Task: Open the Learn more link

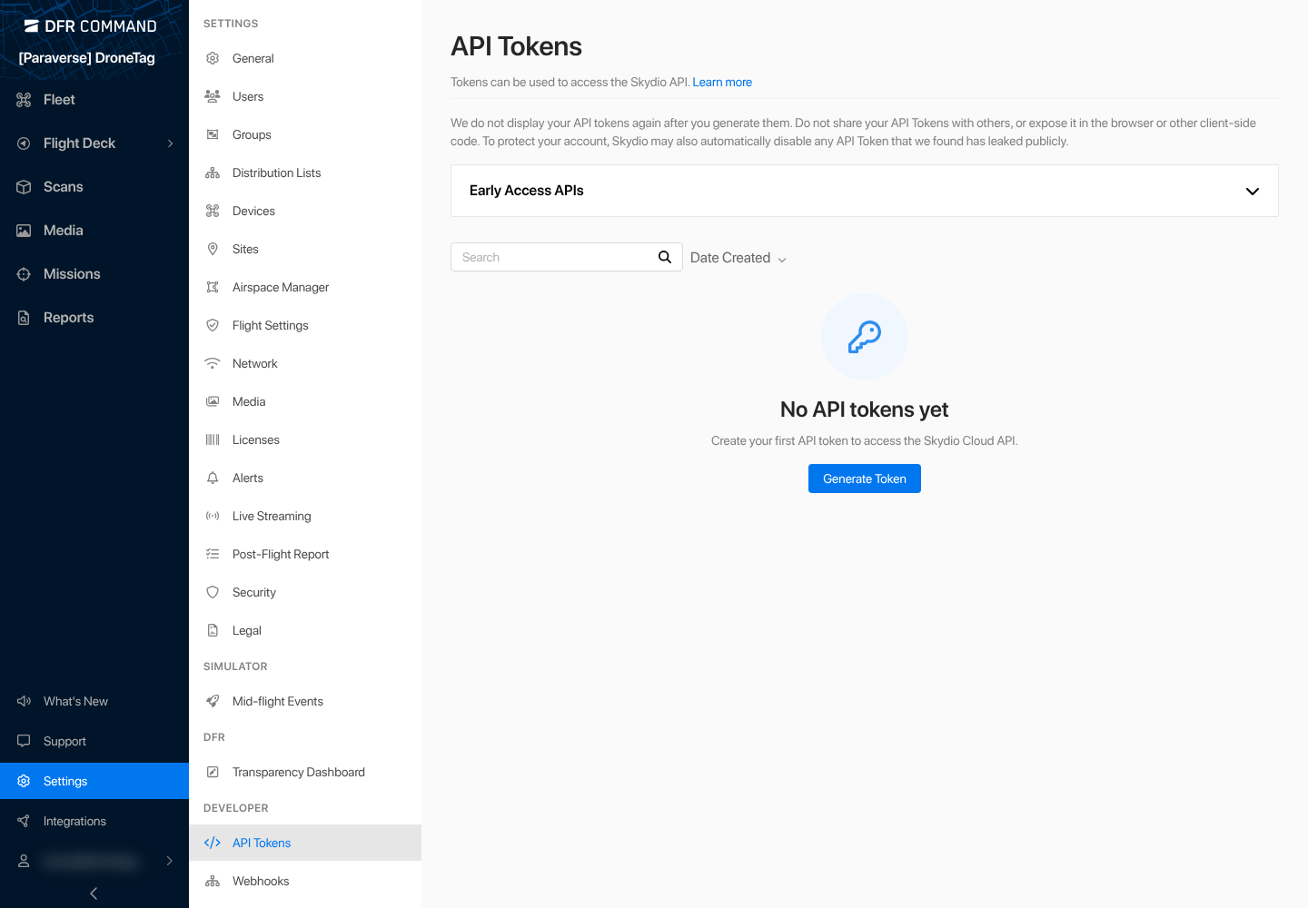Action: (722, 82)
